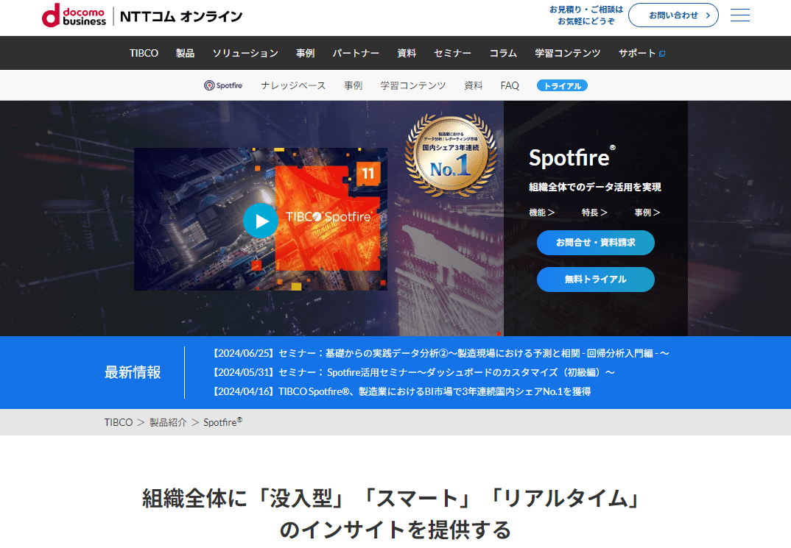Open the セミナー menu item
This screenshot has width=791, height=548.
452,53
